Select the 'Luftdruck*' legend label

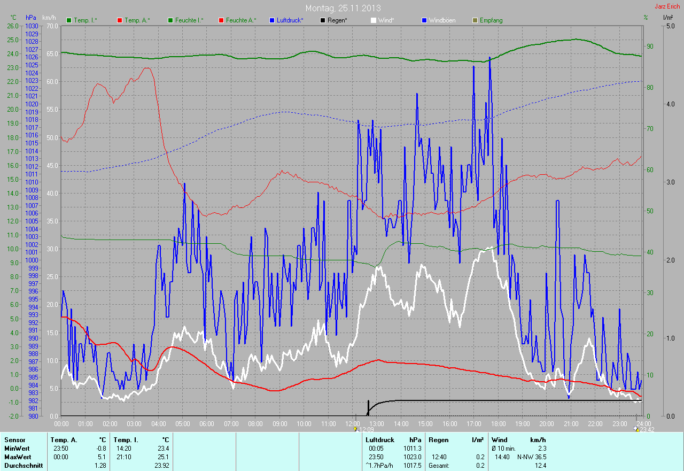290,20
